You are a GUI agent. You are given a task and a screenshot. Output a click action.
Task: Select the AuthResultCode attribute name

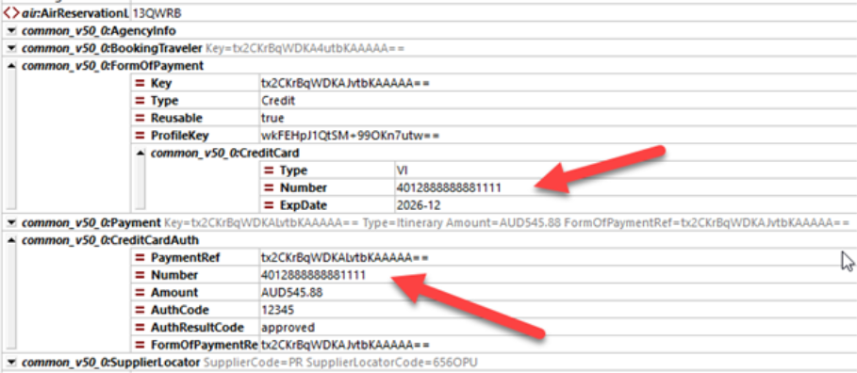(x=197, y=327)
